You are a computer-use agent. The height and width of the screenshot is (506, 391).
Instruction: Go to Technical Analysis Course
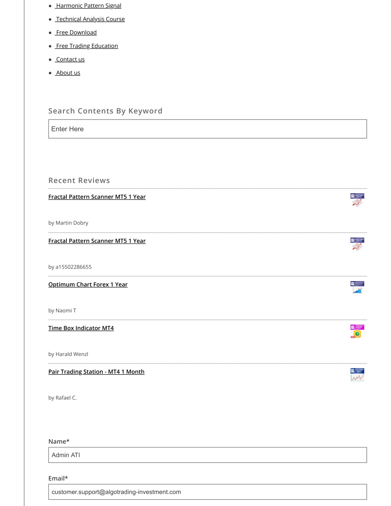tap(90, 19)
